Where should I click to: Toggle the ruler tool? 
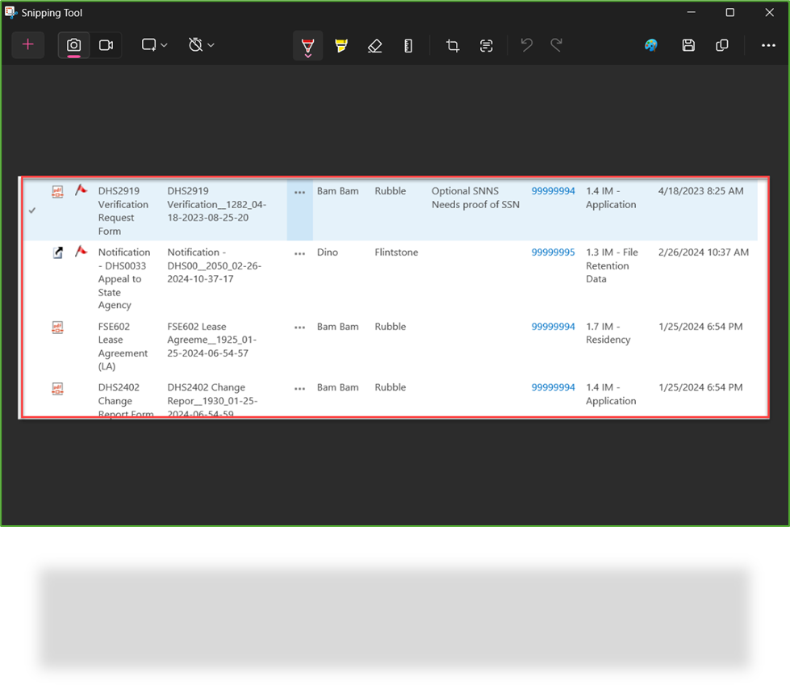tap(408, 45)
